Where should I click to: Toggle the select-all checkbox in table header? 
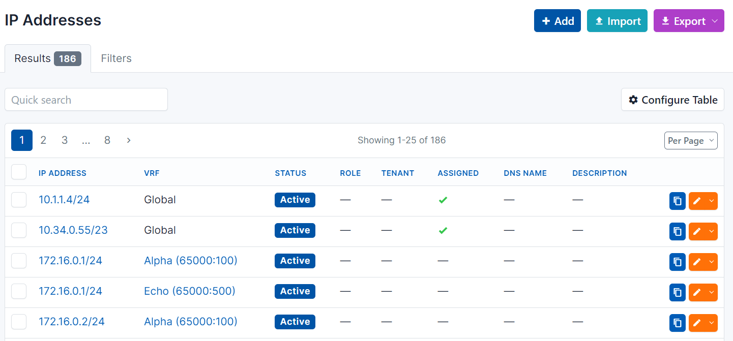19,172
